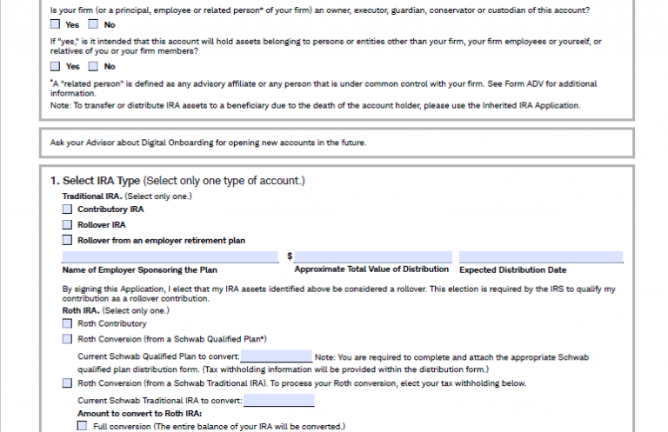Check Yes for holding assets of other persons
This screenshot has width=668, height=432.
(x=56, y=66)
